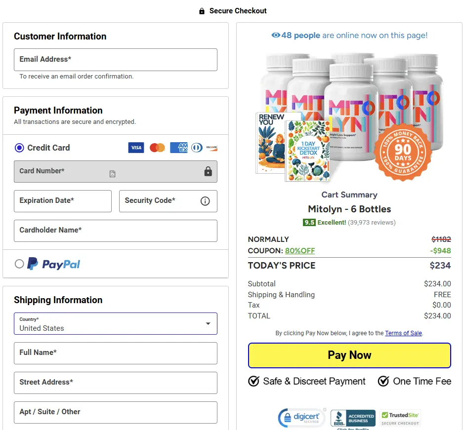Click into the Cardholder Name field
Viewport: 465px width, 430px height.
(x=116, y=231)
